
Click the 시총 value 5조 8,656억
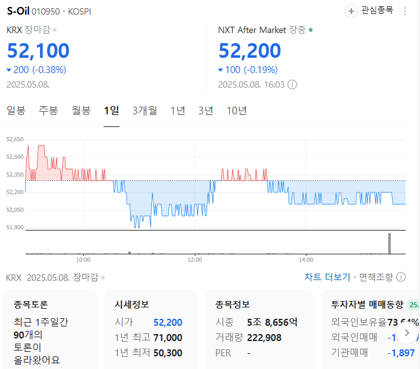(x=272, y=322)
